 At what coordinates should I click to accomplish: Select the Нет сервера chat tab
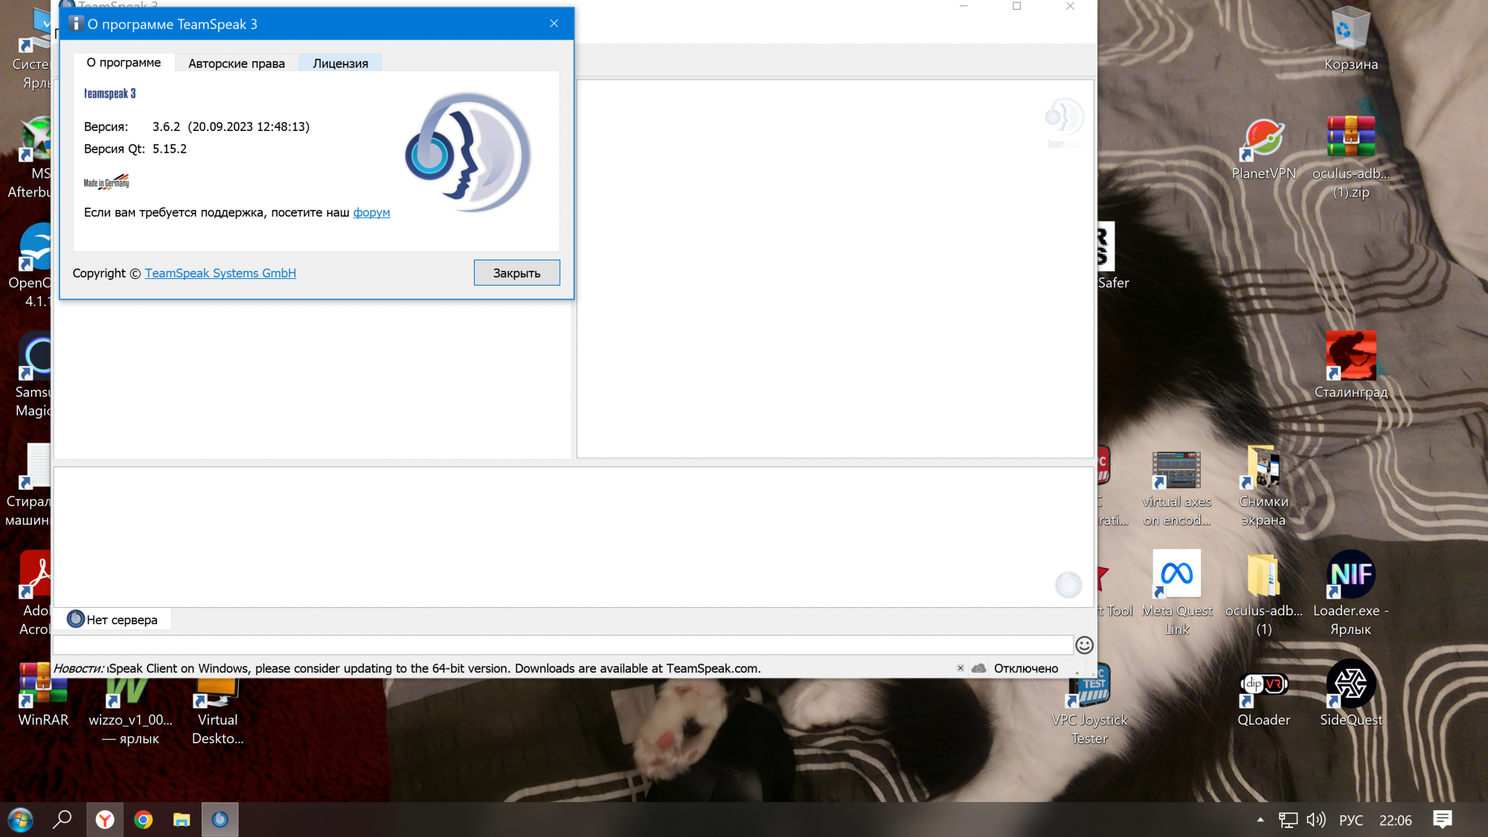[x=113, y=620]
